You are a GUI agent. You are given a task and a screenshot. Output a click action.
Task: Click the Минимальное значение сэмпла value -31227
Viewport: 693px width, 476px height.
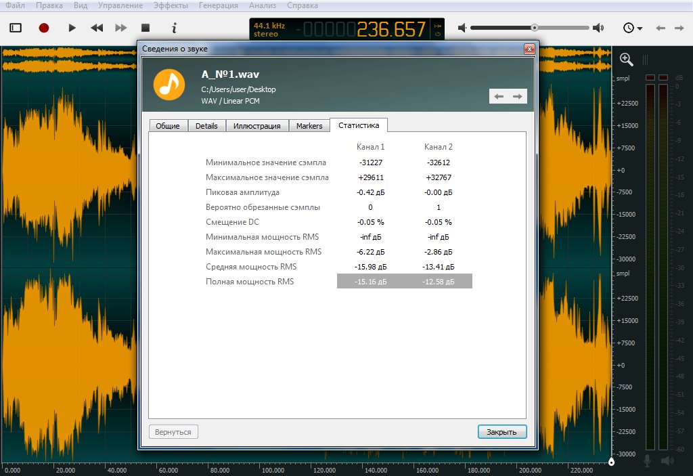tap(370, 163)
